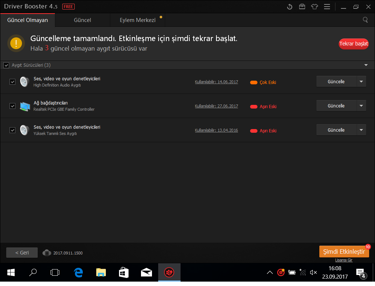Switch to the Eylem Merkezi tab

[138, 20]
